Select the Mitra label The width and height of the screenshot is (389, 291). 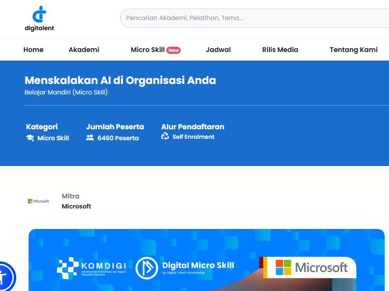(71, 196)
